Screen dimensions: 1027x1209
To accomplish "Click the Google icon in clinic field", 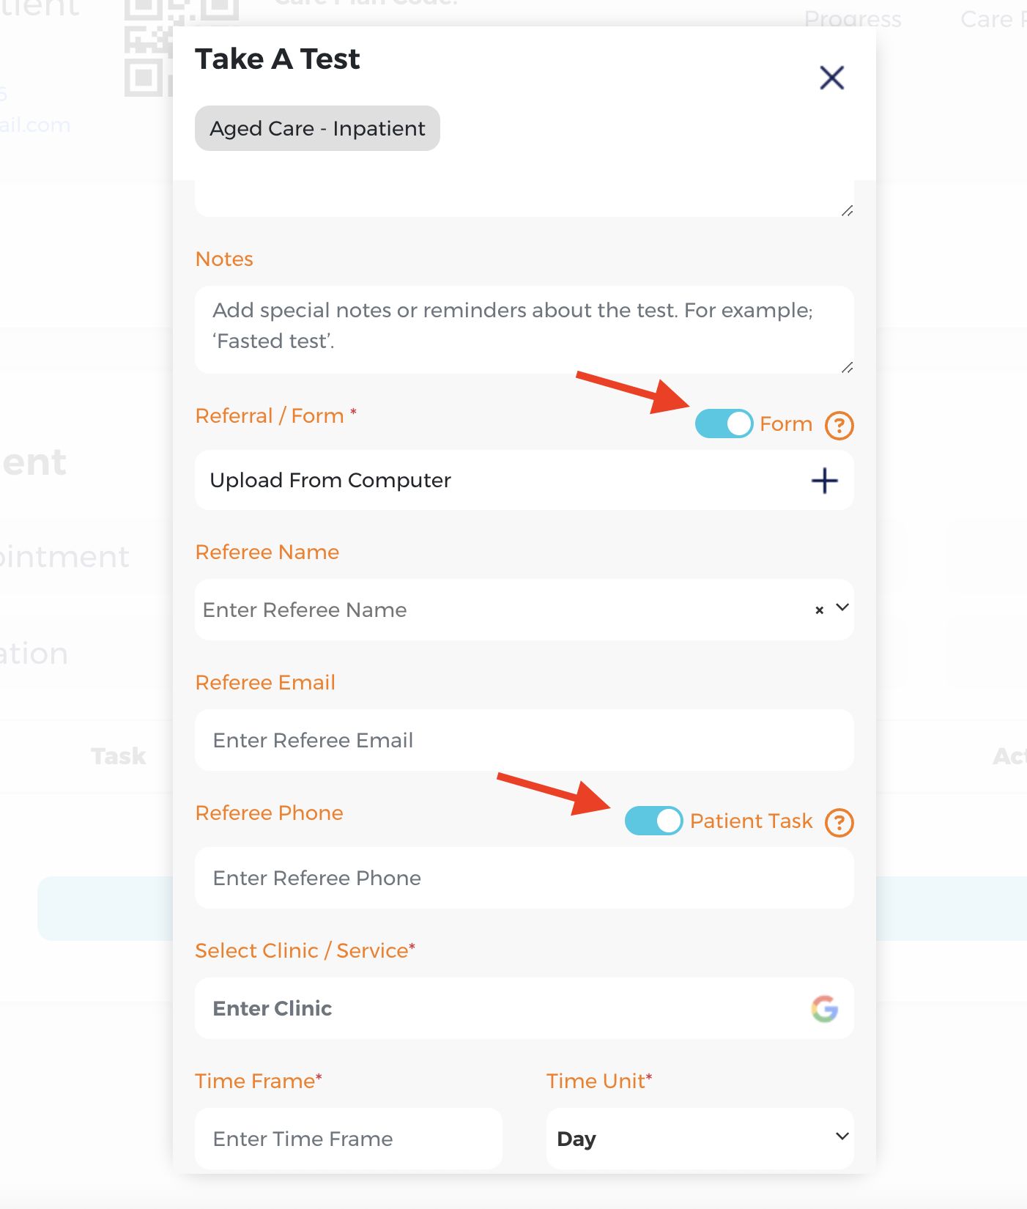I will tap(824, 1009).
